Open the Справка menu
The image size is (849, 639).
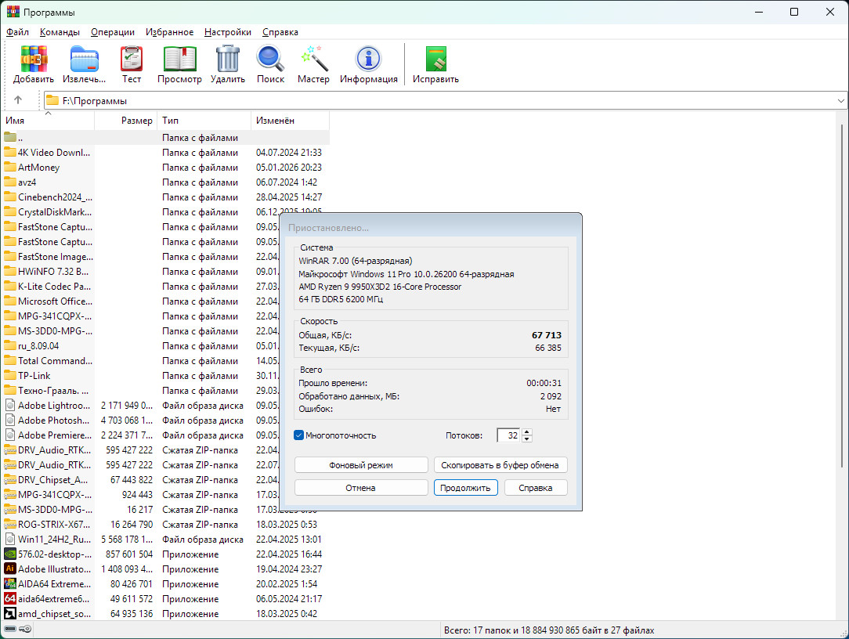(280, 32)
